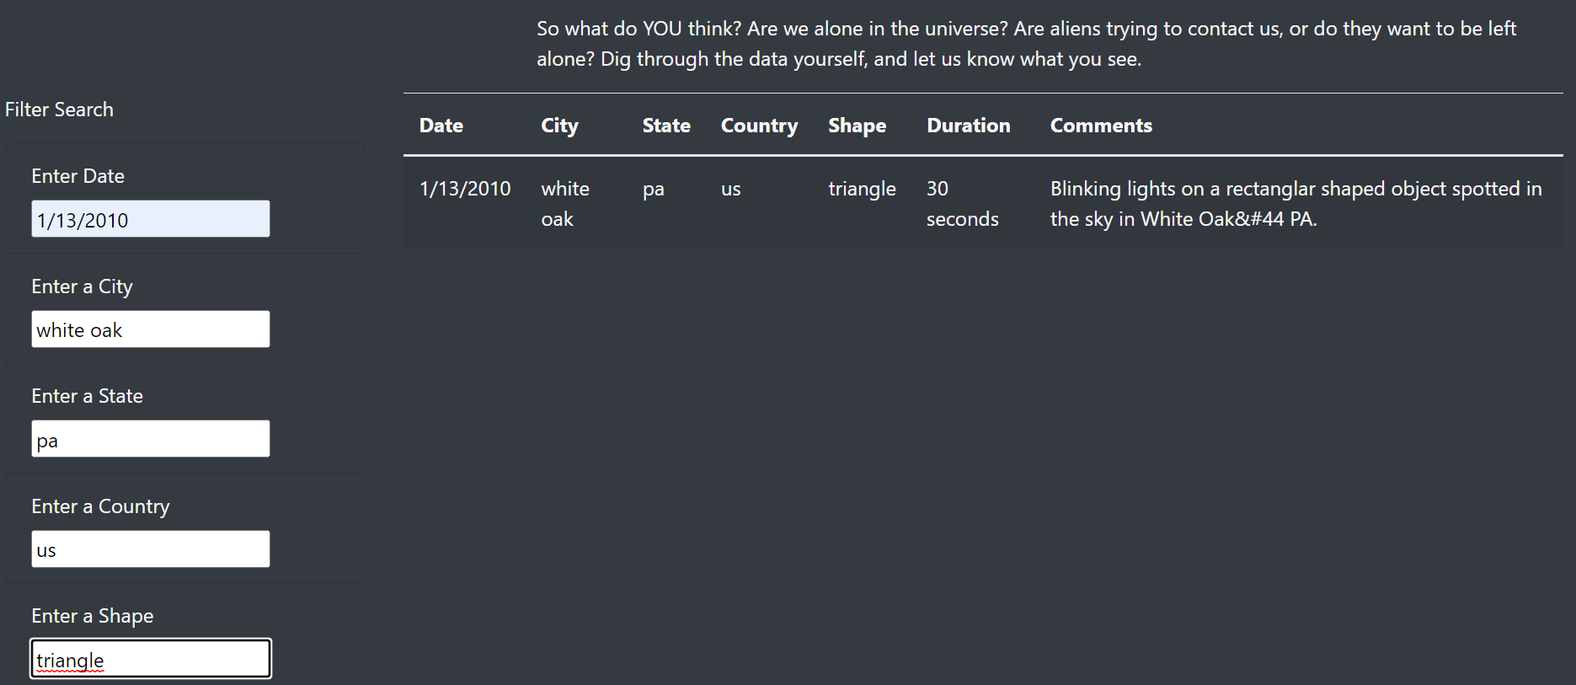Select the Duration column header
Viewport: 1576px width, 685px height.
[x=969, y=126]
